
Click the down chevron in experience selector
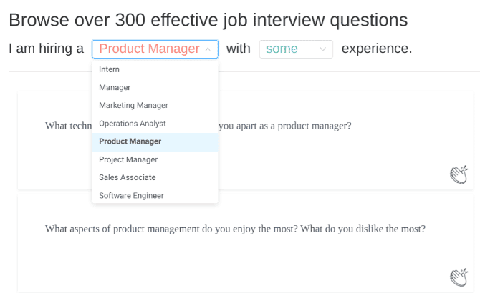(x=322, y=49)
